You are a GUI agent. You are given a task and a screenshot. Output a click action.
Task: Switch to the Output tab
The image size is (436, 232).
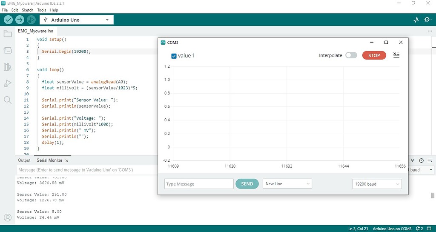(24, 160)
